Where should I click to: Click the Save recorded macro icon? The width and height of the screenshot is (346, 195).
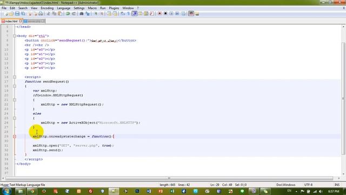(183, 14)
